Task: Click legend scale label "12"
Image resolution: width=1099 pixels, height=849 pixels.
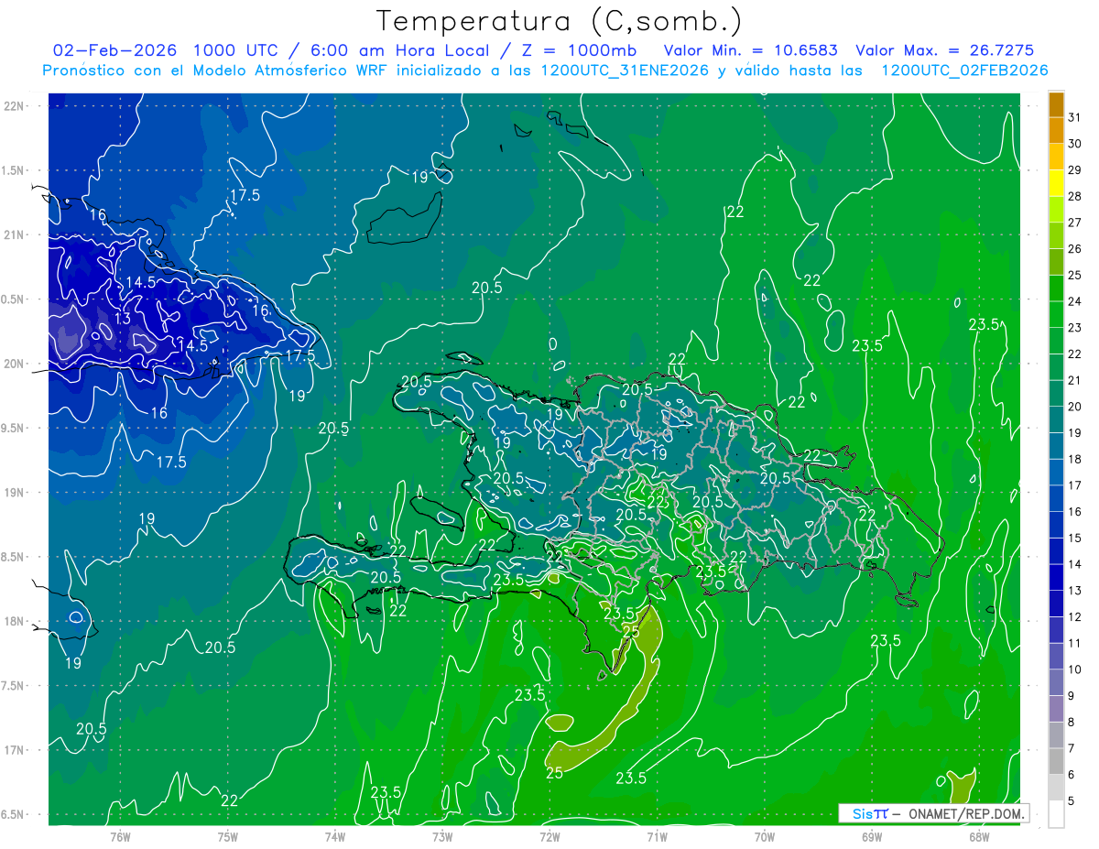Action: (1075, 616)
